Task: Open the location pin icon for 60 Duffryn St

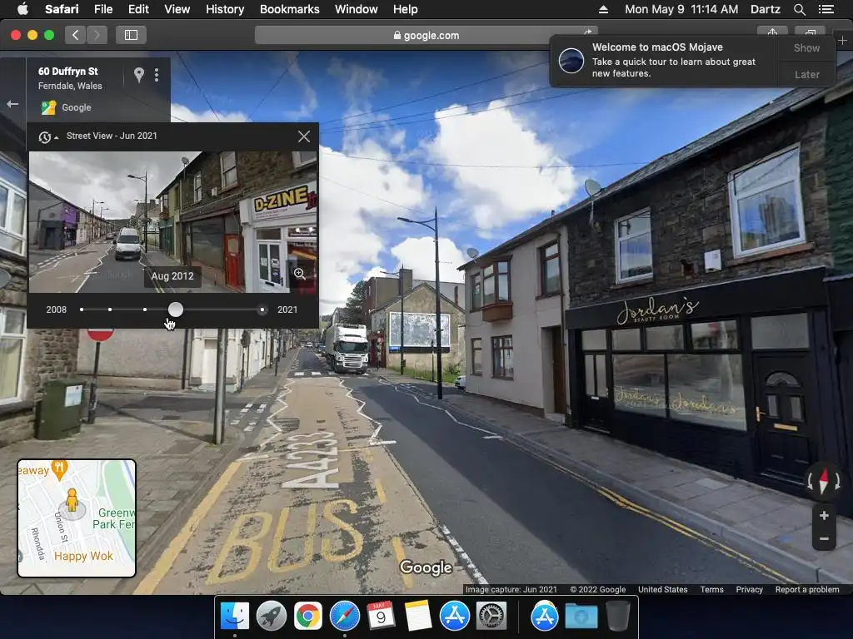Action: point(139,75)
